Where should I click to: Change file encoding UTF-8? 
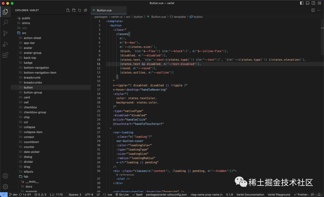point(89,195)
